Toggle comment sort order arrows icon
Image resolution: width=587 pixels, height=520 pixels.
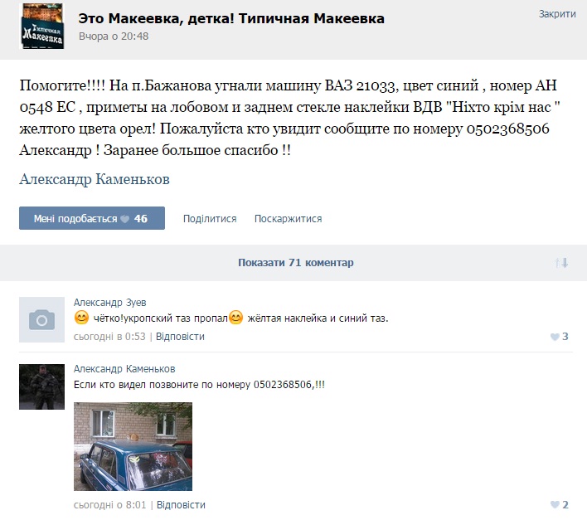[561, 262]
